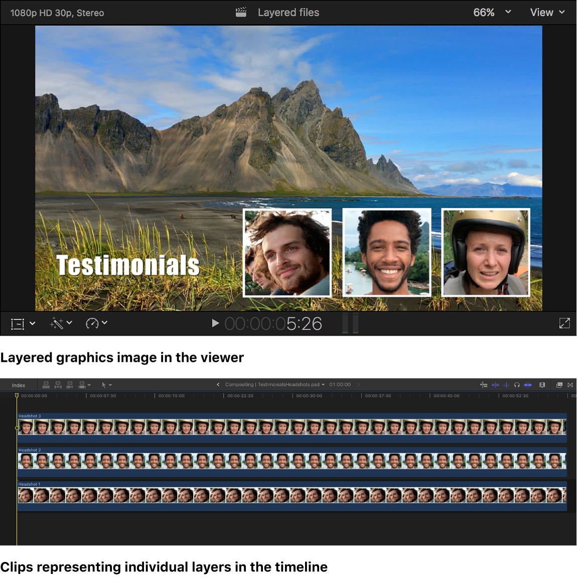
Task: Open the View dropdown menu
Action: pos(547,12)
